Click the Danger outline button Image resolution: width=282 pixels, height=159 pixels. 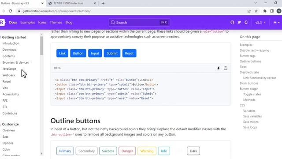point(127,151)
